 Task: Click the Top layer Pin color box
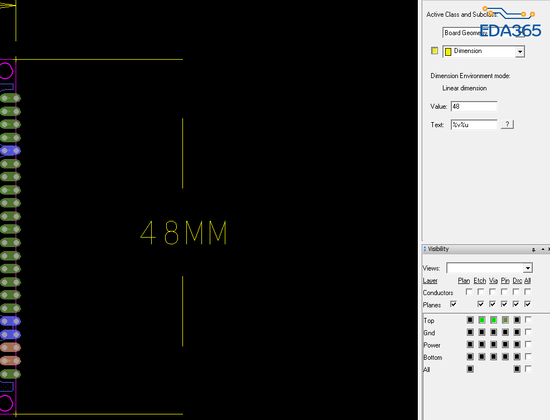coord(505,320)
